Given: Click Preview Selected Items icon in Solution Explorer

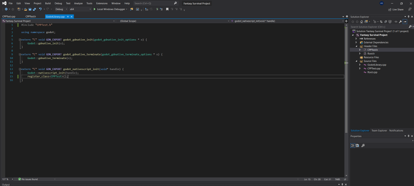Looking at the screenshot, I should (405, 22).
